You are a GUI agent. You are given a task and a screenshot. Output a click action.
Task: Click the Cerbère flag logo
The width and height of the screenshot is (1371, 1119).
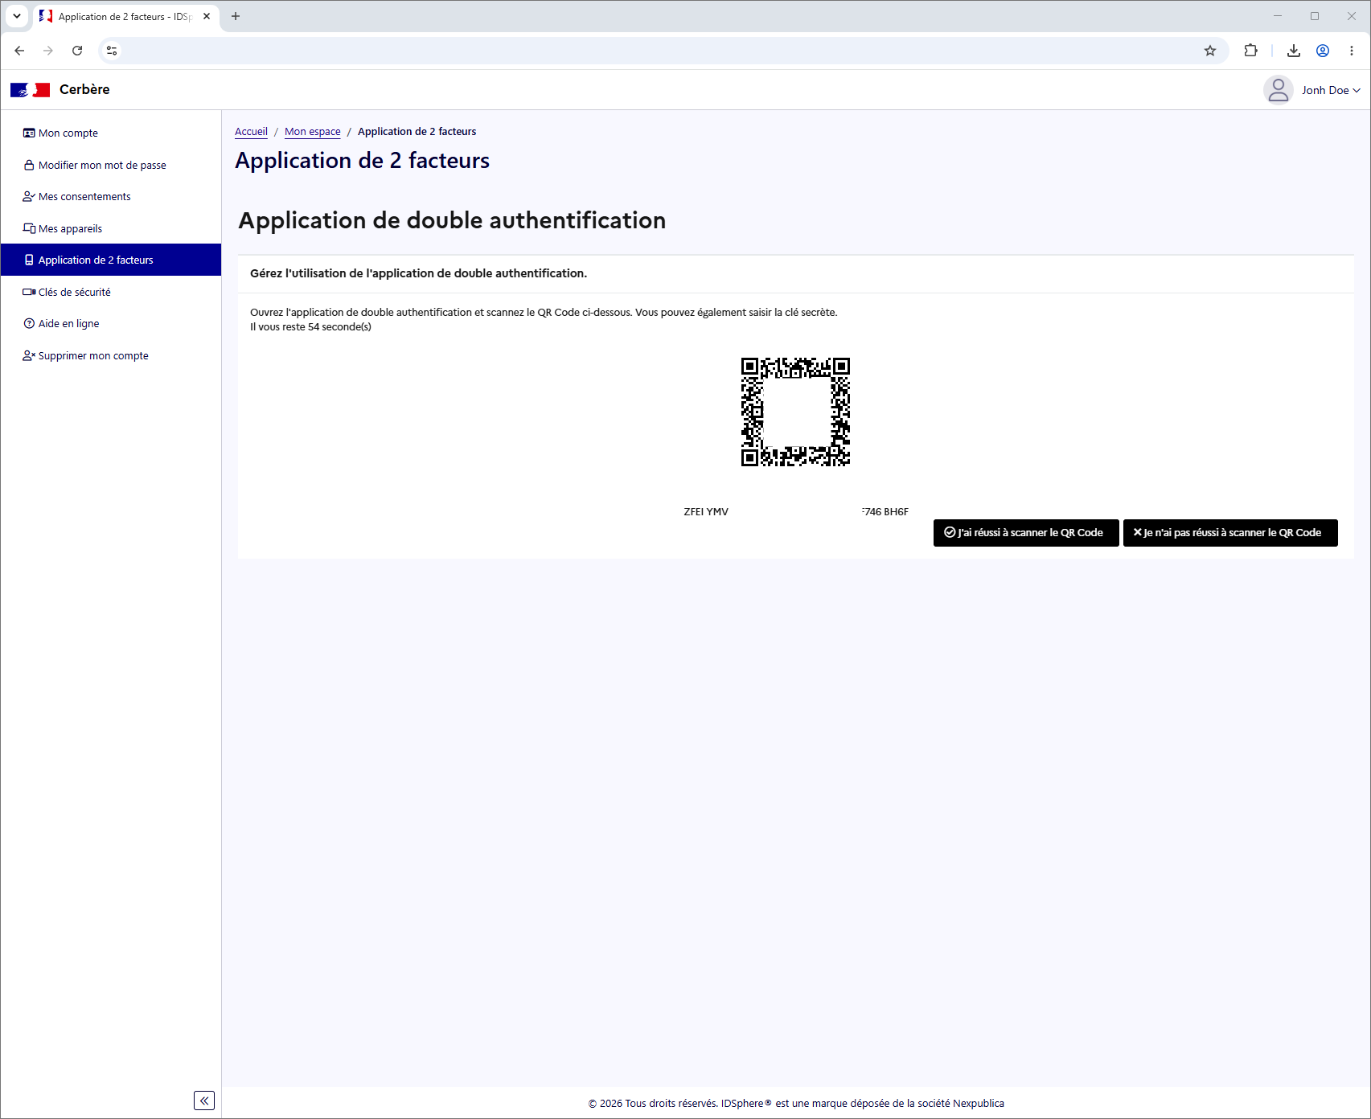[x=31, y=89]
